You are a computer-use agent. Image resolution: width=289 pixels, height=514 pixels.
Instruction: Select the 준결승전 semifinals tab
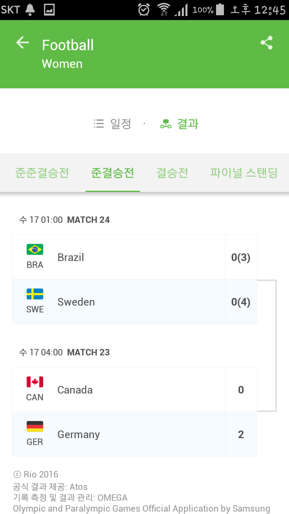pyautogui.click(x=112, y=173)
